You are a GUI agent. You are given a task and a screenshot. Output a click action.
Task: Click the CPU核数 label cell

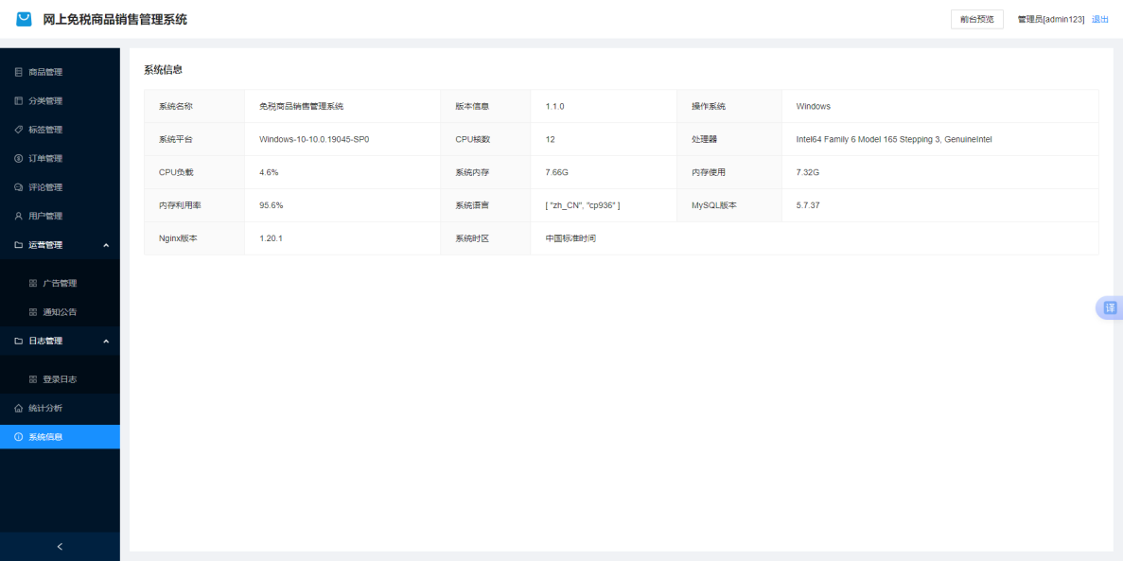pos(485,139)
